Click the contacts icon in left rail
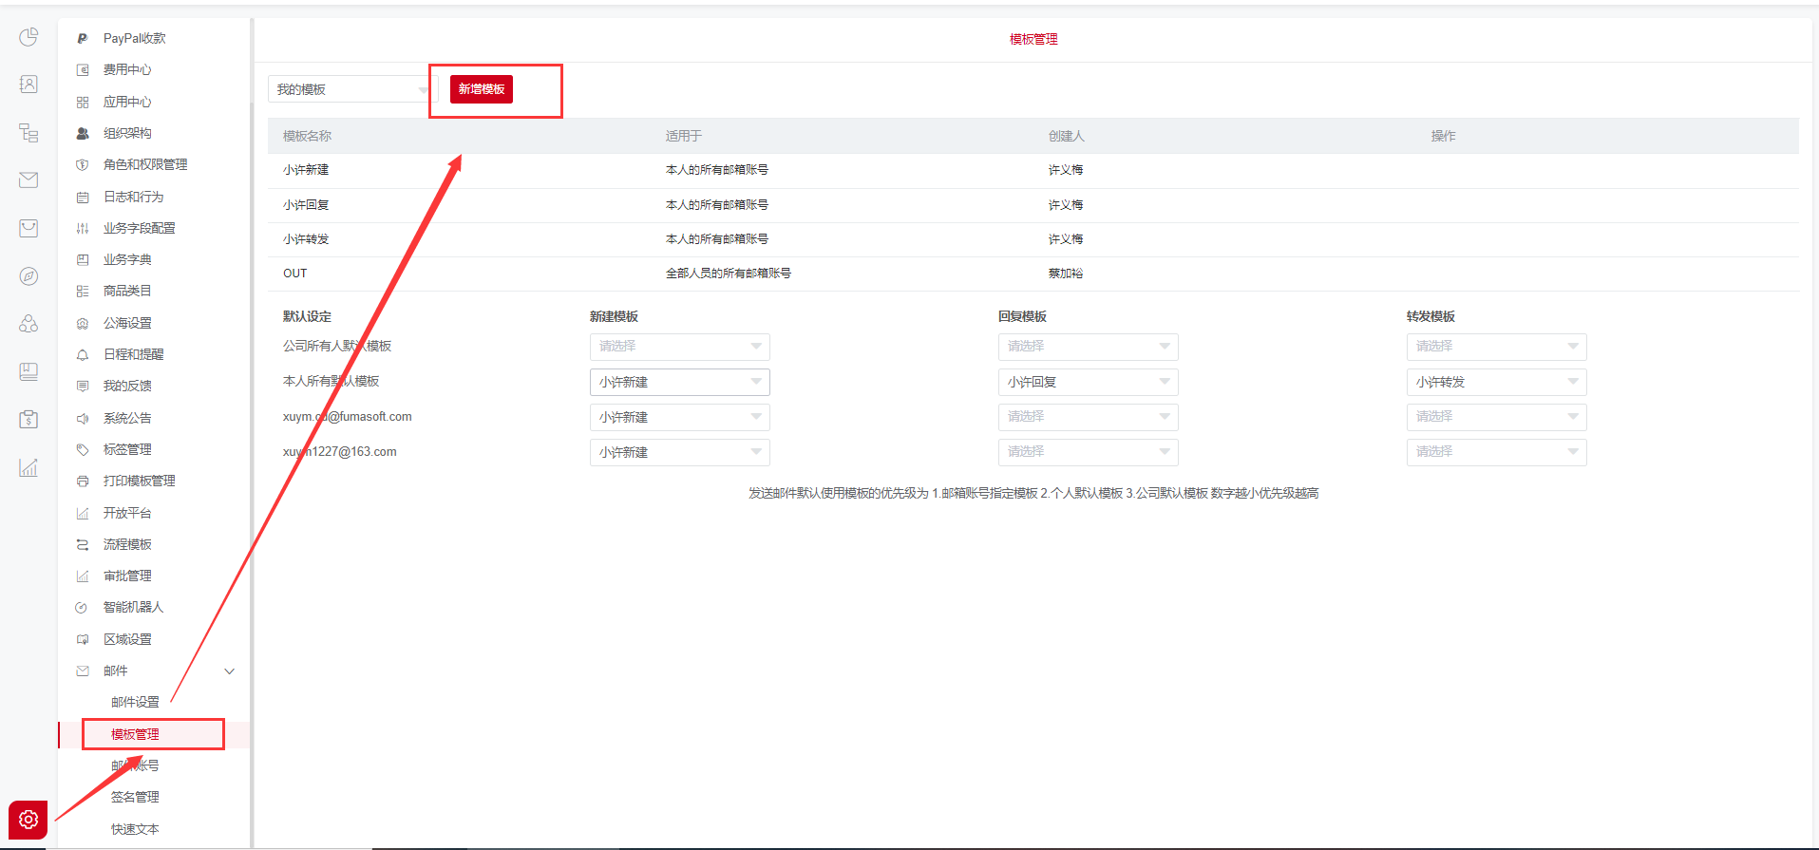 (28, 85)
